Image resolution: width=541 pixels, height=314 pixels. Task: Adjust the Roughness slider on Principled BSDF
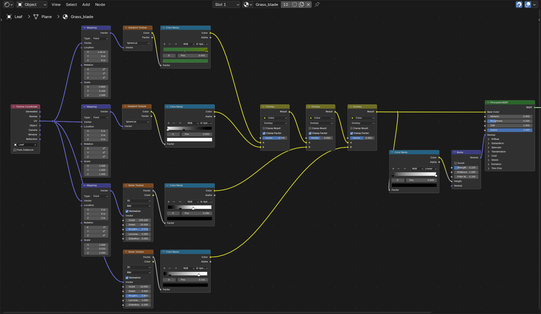509,121
